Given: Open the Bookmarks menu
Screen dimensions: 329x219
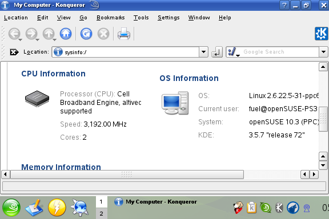Looking at the screenshot, I should click(111, 18).
